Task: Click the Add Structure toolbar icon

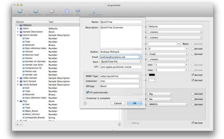Action: tap(20, 11)
